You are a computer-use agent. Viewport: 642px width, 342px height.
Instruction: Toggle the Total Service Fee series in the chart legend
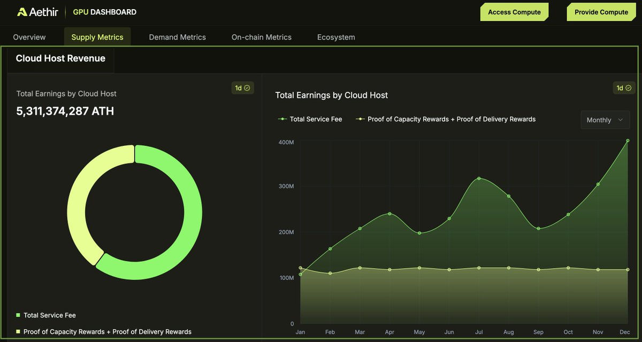coord(310,119)
